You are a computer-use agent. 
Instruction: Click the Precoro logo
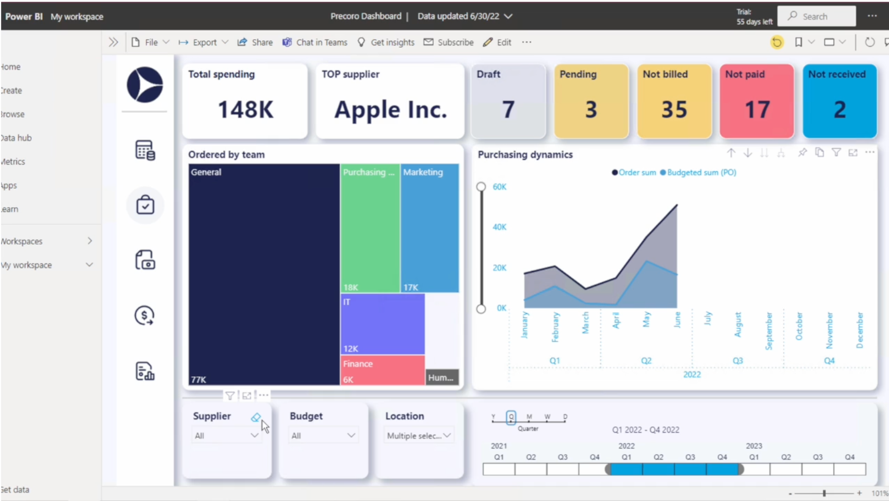145,85
